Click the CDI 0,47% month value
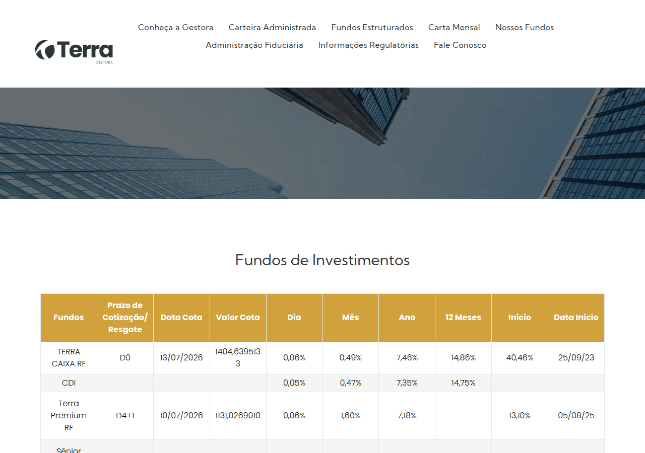The height and width of the screenshot is (453, 645). pyautogui.click(x=351, y=383)
